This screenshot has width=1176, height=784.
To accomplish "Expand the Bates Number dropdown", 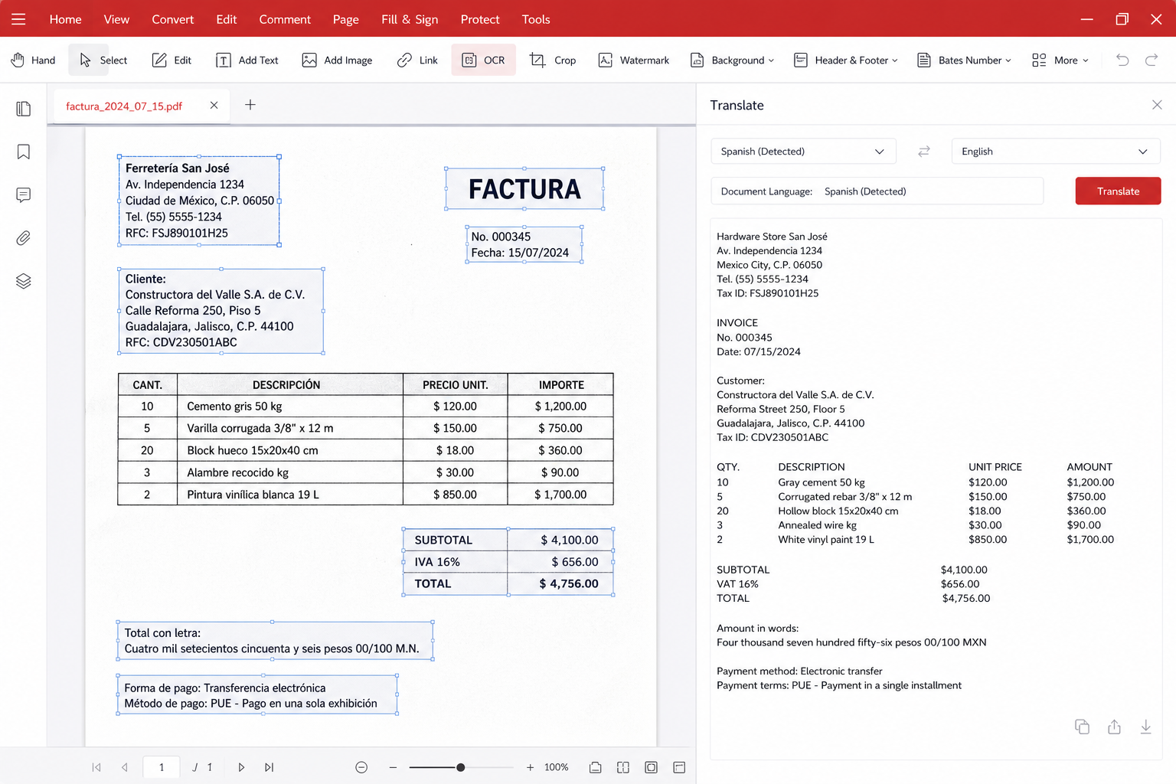I will click(x=964, y=60).
